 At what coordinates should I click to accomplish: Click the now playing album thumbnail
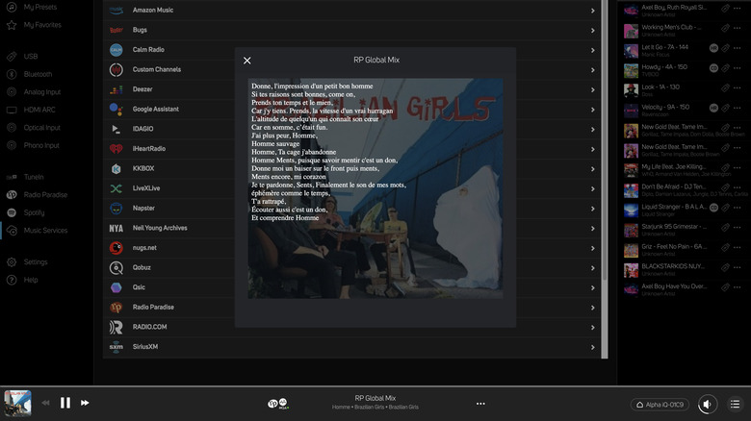click(x=17, y=403)
